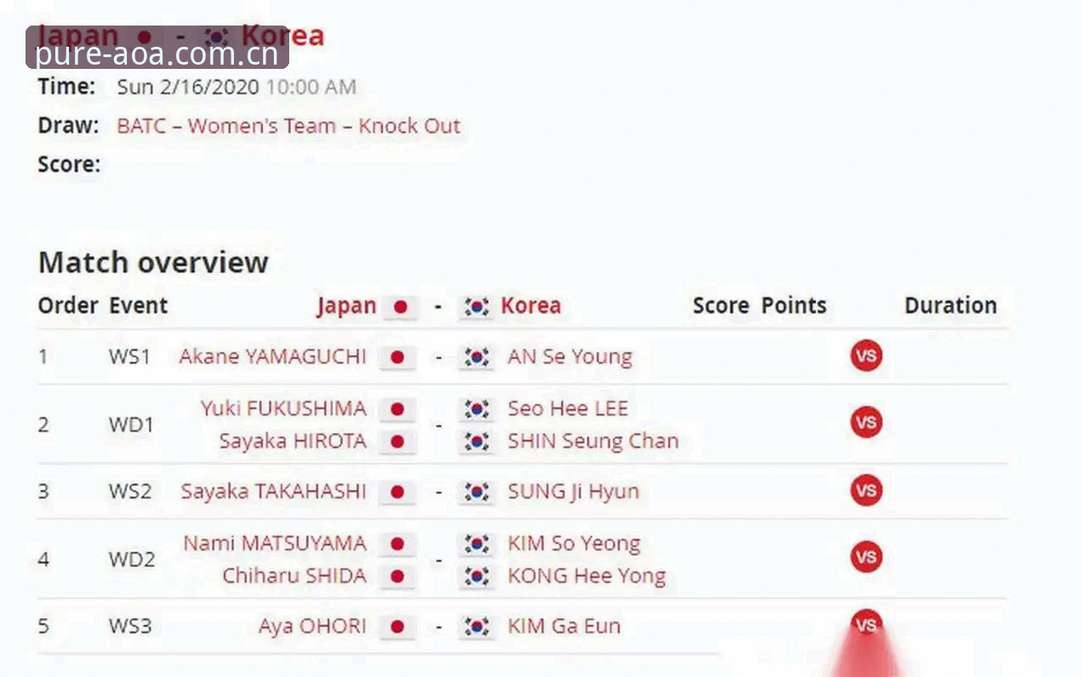Click the Japan team link in table header

tap(346, 305)
